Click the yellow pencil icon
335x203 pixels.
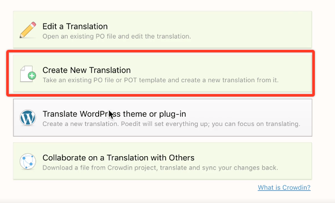coord(28,30)
